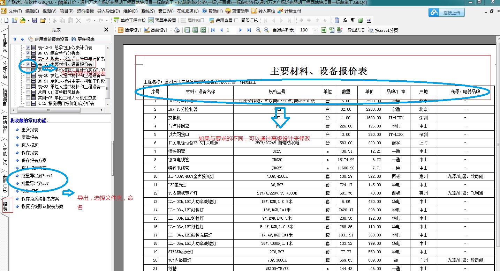Viewport: 500px width, 271px height.
Task: Open 编辑(E) menu
Action: click(x=32, y=11)
